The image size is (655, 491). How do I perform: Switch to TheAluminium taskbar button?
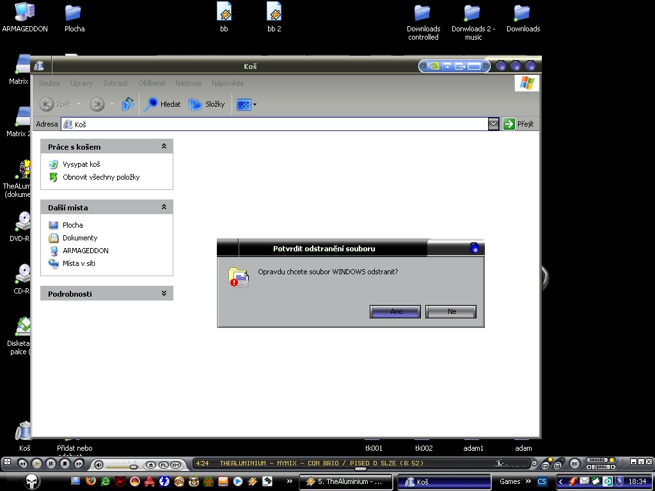346,482
